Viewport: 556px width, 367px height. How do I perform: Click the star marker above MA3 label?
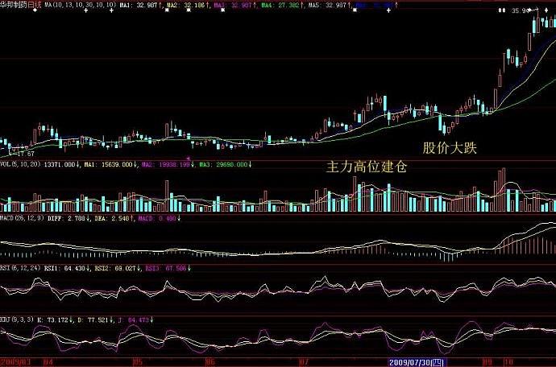tap(222, 10)
